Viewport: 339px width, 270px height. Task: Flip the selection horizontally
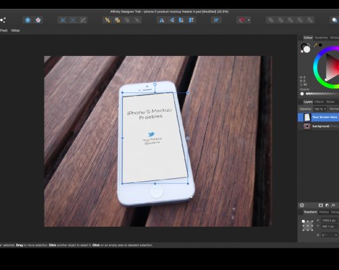point(161,20)
